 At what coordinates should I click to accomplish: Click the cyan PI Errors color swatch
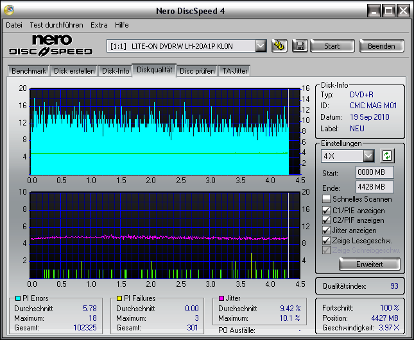pyautogui.click(x=18, y=298)
